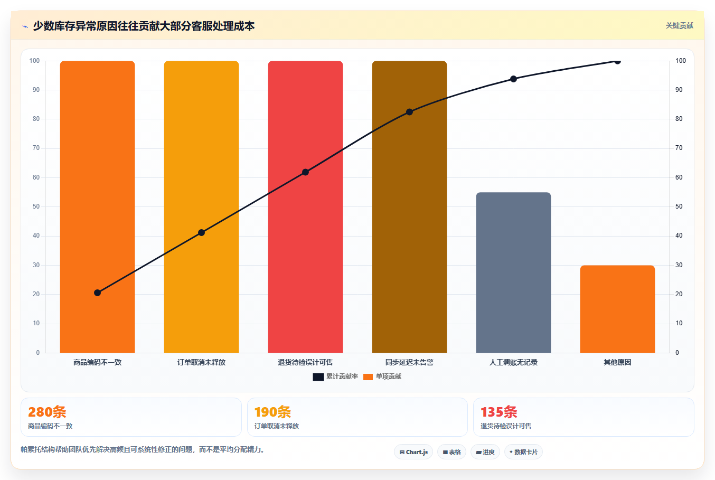Click the x-axis label 其他原因

(x=617, y=362)
